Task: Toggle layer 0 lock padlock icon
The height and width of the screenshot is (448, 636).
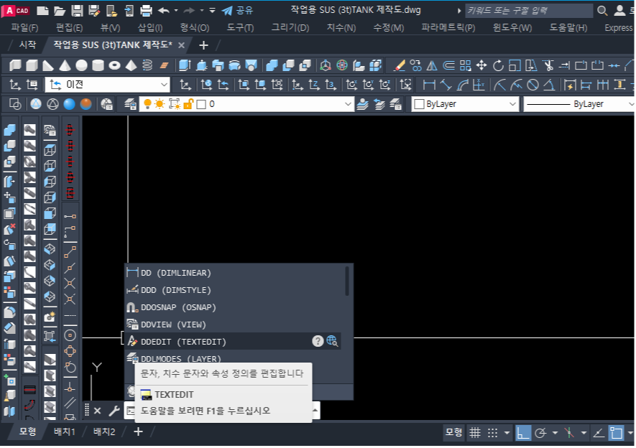Action: pyautogui.click(x=188, y=104)
